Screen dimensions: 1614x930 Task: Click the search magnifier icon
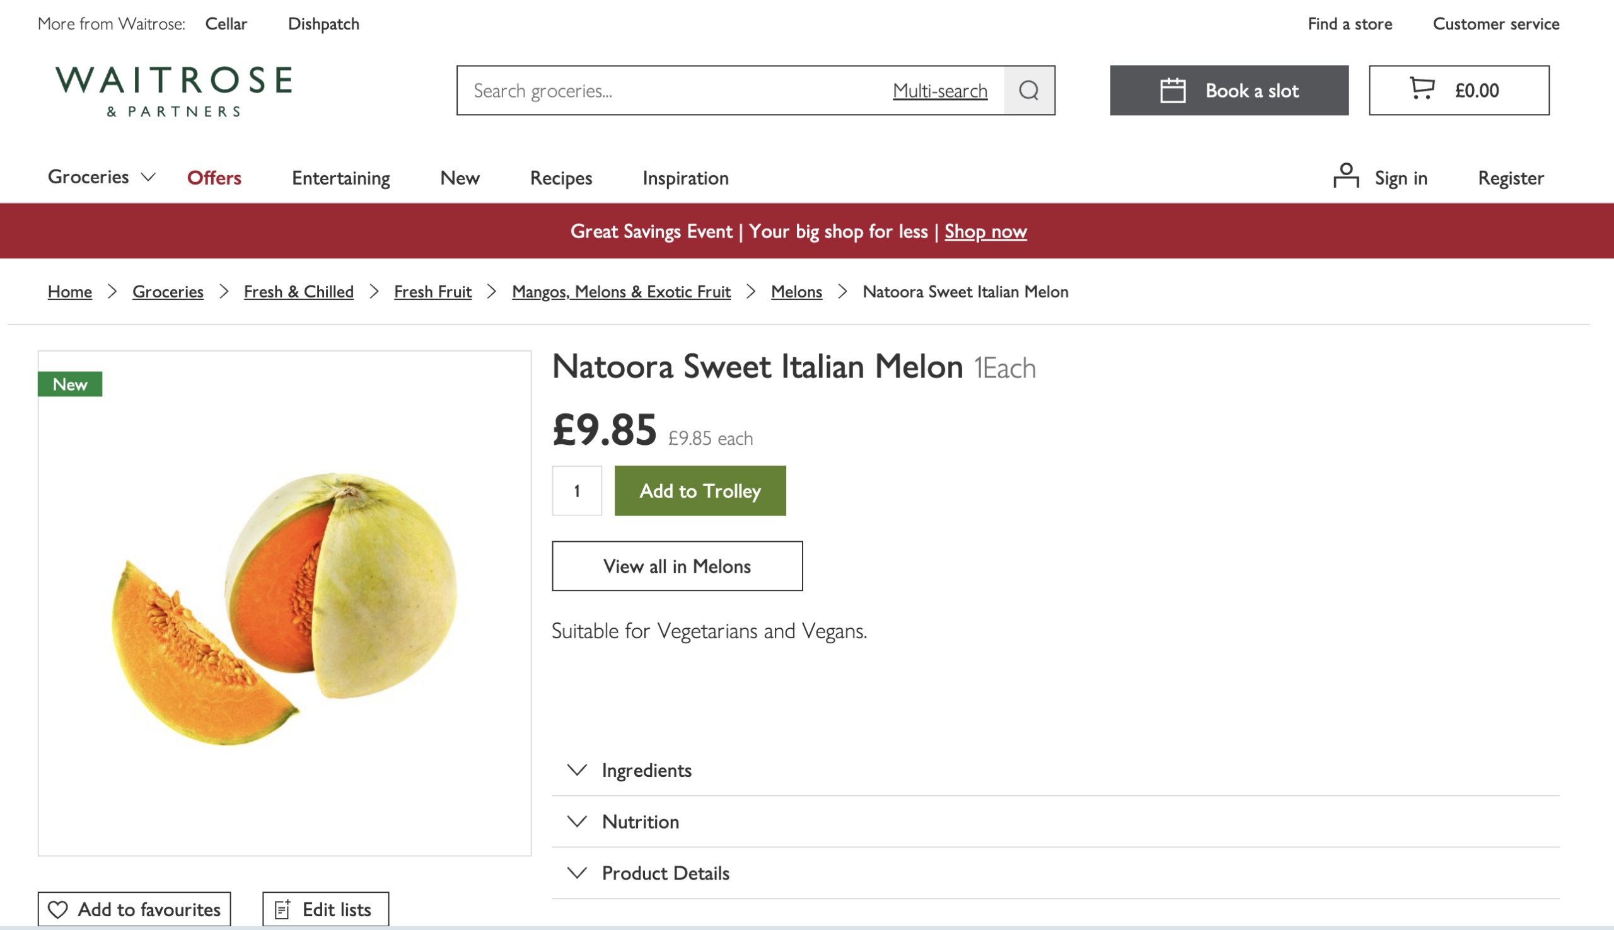tap(1029, 90)
